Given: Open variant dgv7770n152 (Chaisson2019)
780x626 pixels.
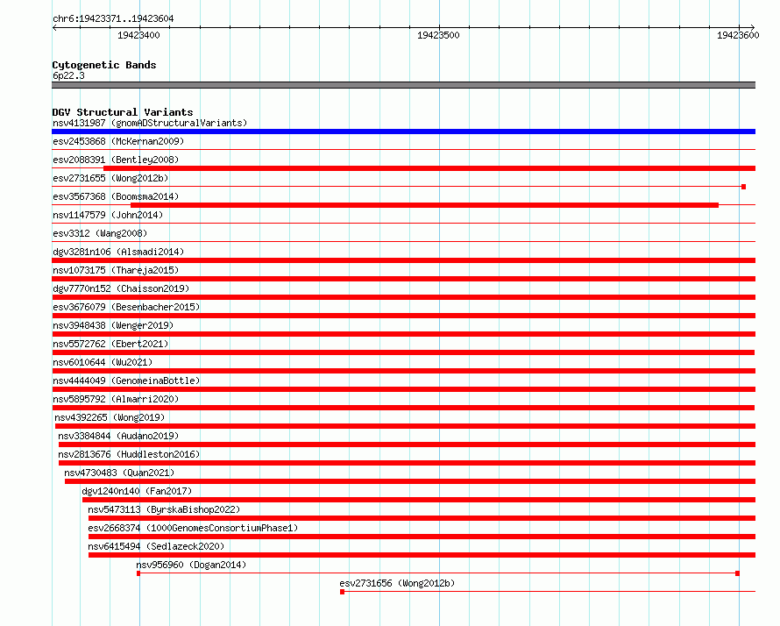Looking at the screenshot, I should (121, 288).
